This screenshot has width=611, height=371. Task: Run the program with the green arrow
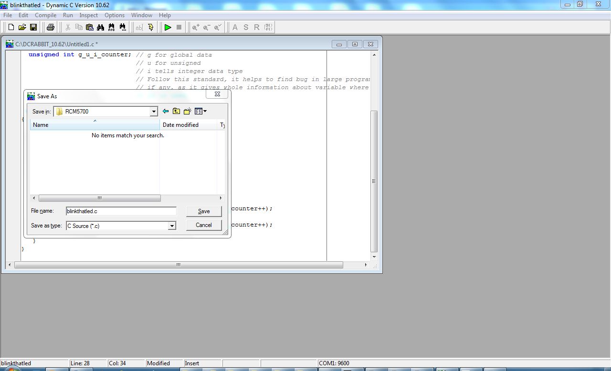pos(168,27)
